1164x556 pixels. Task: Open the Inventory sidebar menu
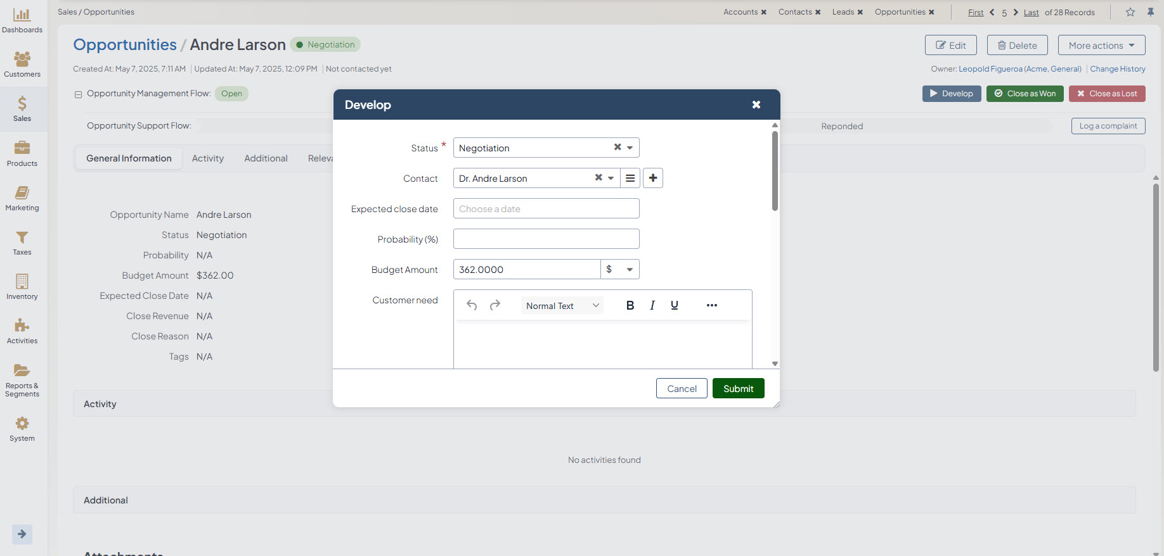[x=22, y=286]
